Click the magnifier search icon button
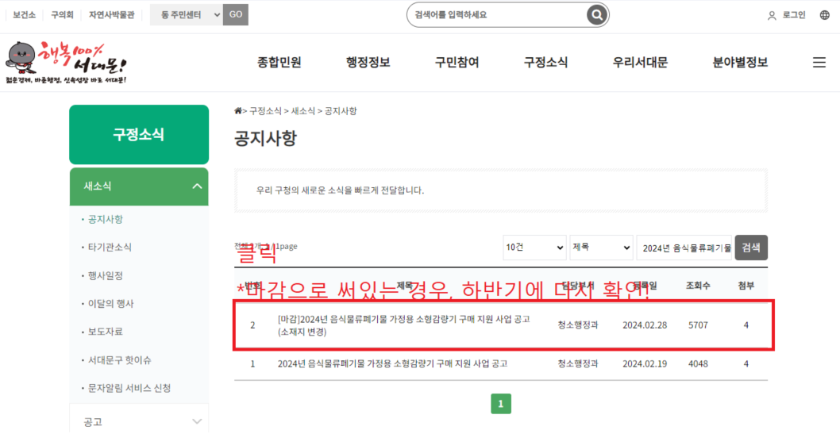Viewport: 840px width, 434px height. click(x=596, y=15)
